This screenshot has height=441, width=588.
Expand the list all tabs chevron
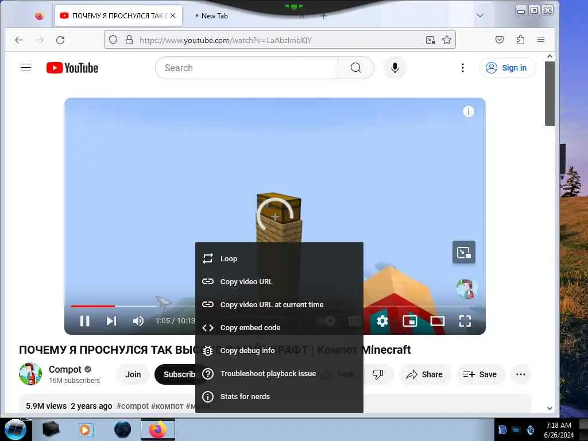click(x=480, y=16)
